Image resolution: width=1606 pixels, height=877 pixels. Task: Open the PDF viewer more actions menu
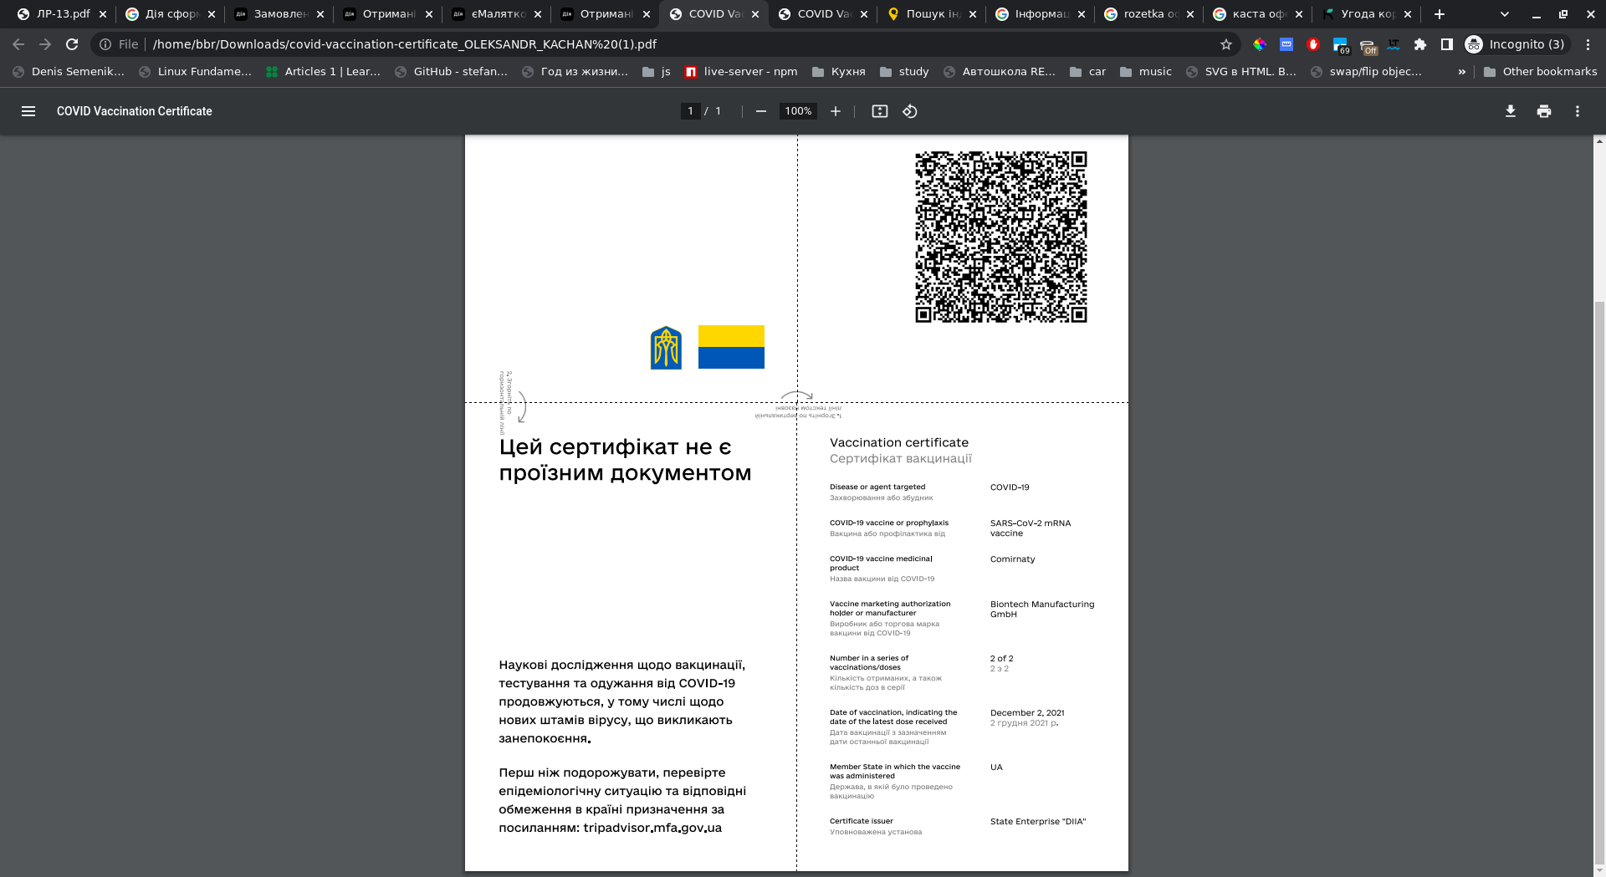point(1578,111)
